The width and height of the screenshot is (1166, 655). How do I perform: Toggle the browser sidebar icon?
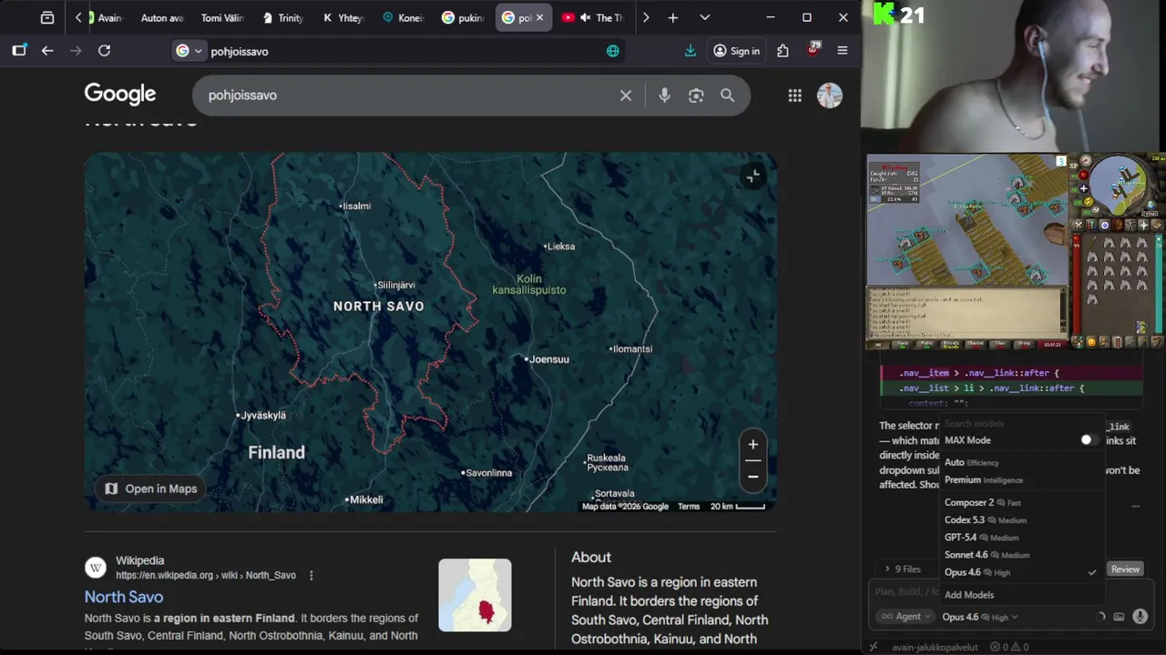tap(19, 51)
